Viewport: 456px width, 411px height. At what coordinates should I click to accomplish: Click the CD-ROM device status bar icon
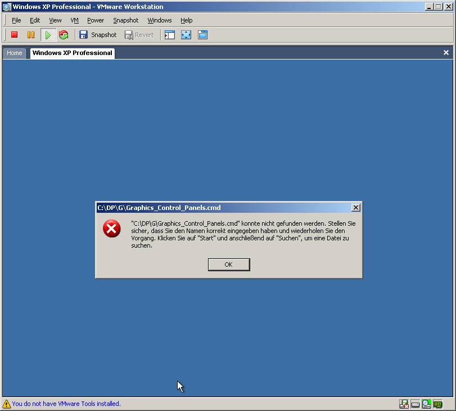pyautogui.click(x=426, y=404)
